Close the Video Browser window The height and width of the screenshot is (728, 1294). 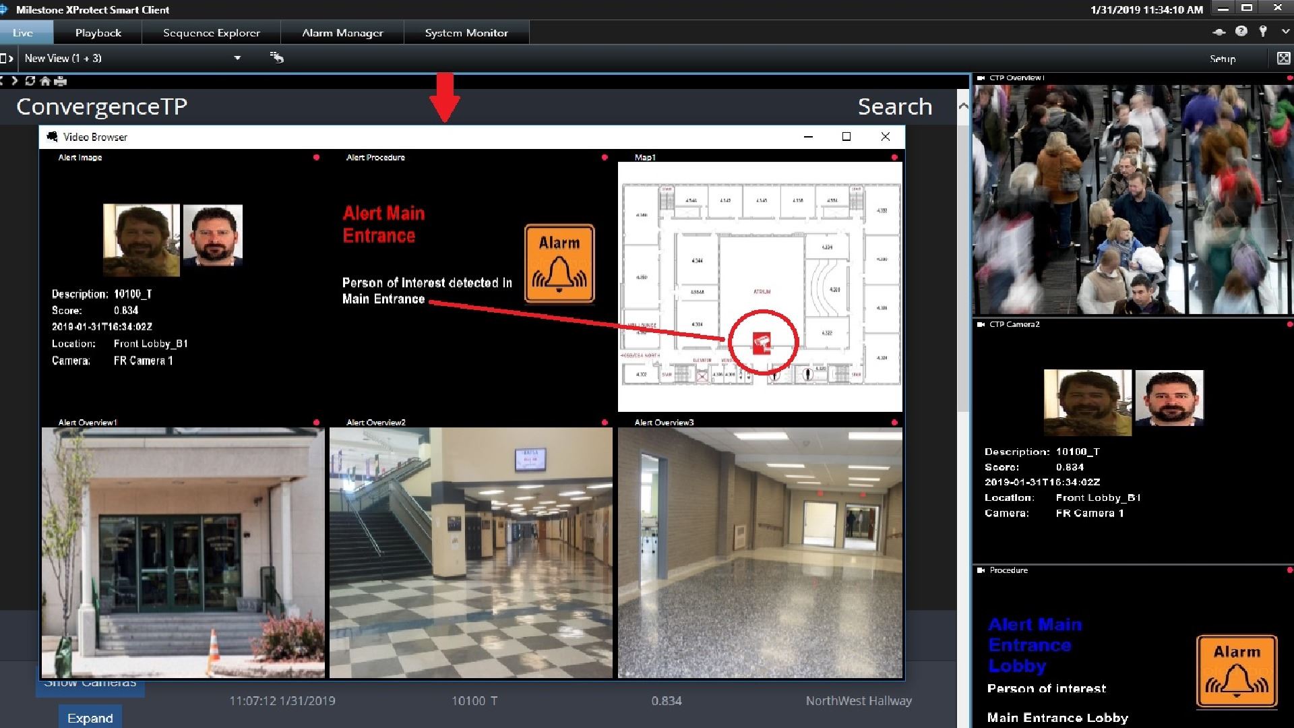pos(886,137)
